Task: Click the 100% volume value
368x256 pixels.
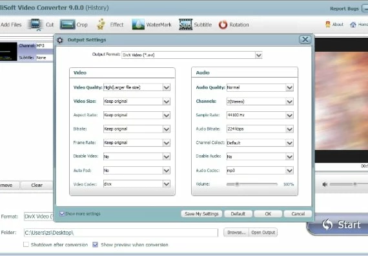Action: [x=289, y=184]
